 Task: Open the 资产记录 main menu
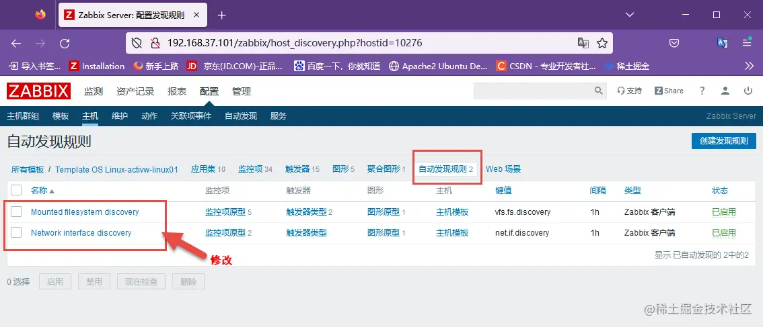tap(135, 91)
